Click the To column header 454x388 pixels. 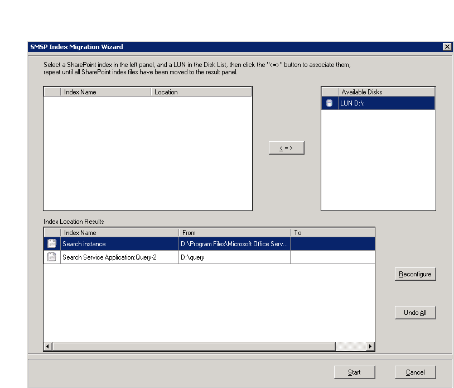point(332,233)
